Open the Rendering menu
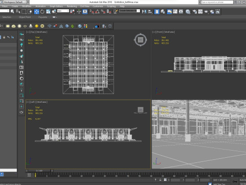246x185 pixels. tap(72, 6)
